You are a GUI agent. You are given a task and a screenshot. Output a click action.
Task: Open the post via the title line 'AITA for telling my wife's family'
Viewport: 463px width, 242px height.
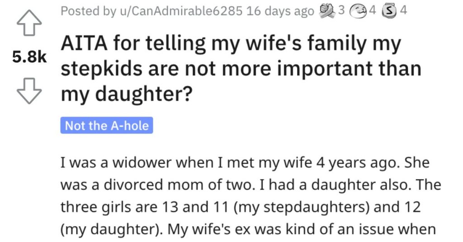point(231,44)
